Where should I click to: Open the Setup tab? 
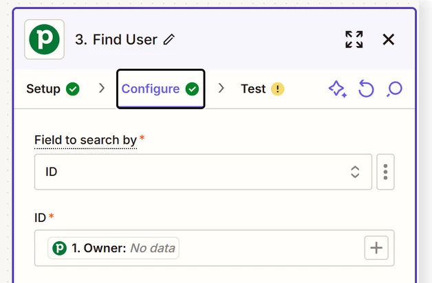[x=52, y=89]
